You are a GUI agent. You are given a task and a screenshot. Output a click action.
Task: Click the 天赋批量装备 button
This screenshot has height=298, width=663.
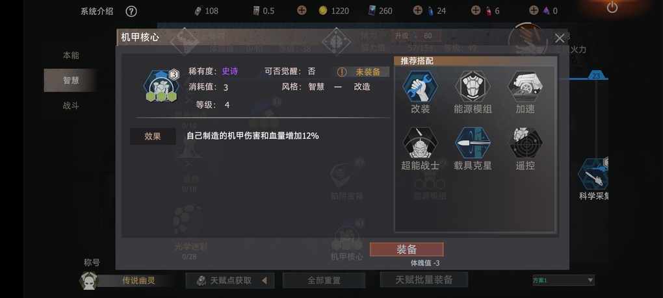pyautogui.click(x=424, y=279)
